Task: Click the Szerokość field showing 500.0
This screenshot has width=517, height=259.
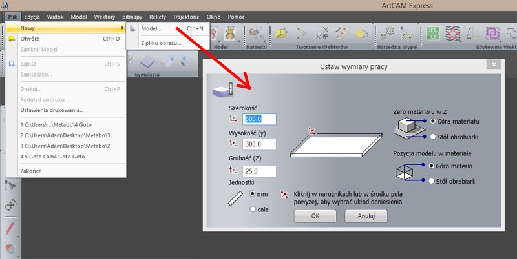Action: [x=260, y=119]
